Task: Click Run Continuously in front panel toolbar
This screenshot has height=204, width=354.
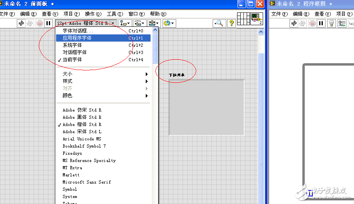Action: click(x=30, y=23)
